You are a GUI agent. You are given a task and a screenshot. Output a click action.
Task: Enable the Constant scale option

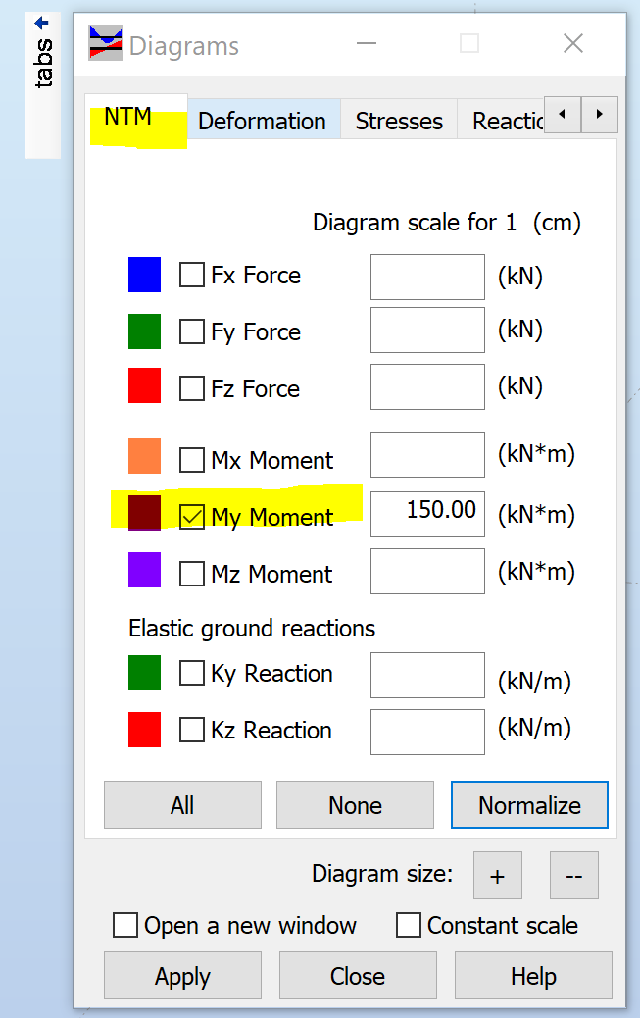pyautogui.click(x=409, y=925)
